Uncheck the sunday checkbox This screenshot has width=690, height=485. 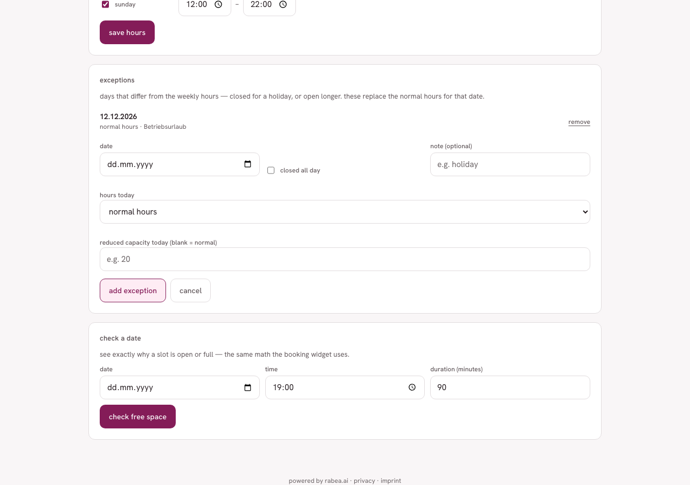106,4
